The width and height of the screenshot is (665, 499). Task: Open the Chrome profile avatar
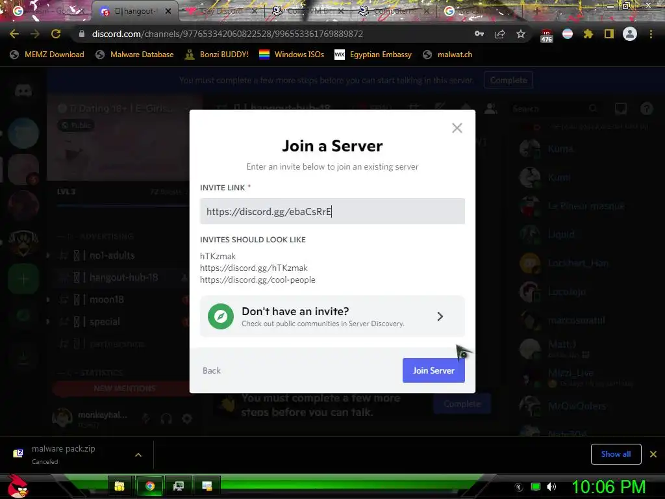630,34
